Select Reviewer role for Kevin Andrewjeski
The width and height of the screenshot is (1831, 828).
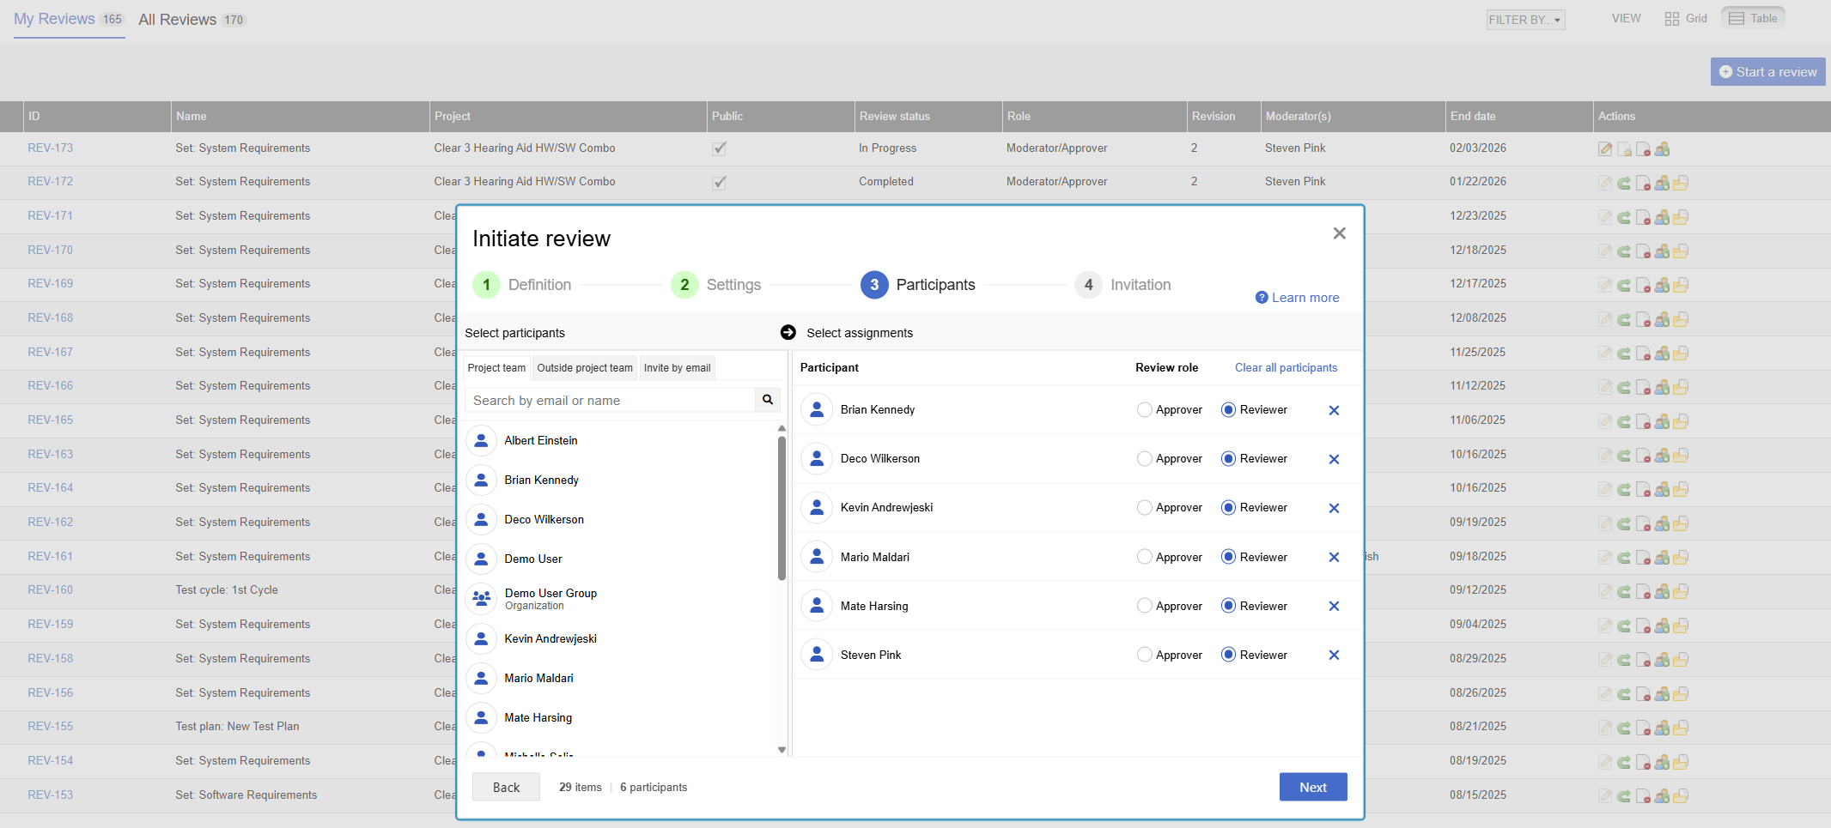pos(1228,508)
